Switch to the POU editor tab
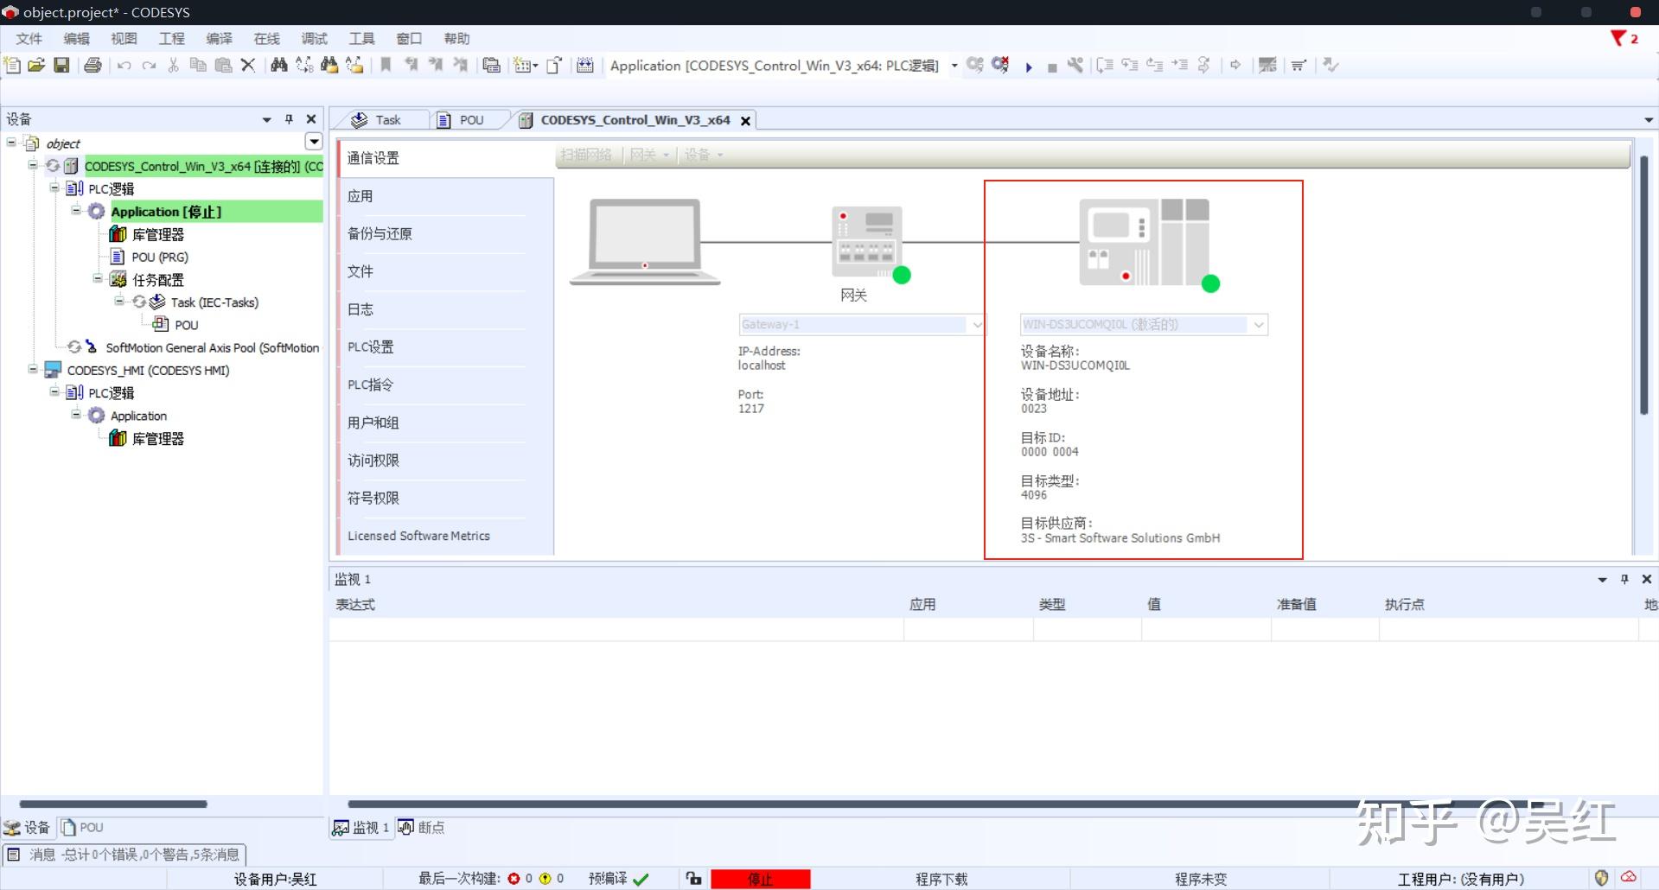Screen dimensions: 1659x890 coord(468,120)
